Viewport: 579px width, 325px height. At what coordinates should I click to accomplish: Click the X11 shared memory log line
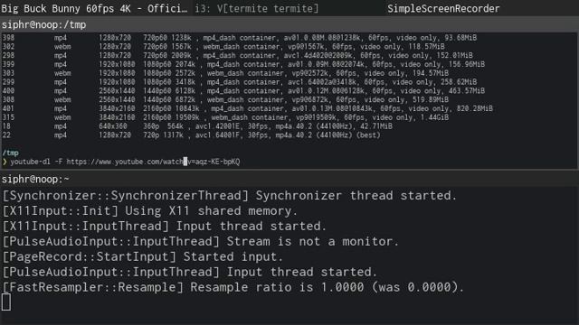[x=150, y=211]
